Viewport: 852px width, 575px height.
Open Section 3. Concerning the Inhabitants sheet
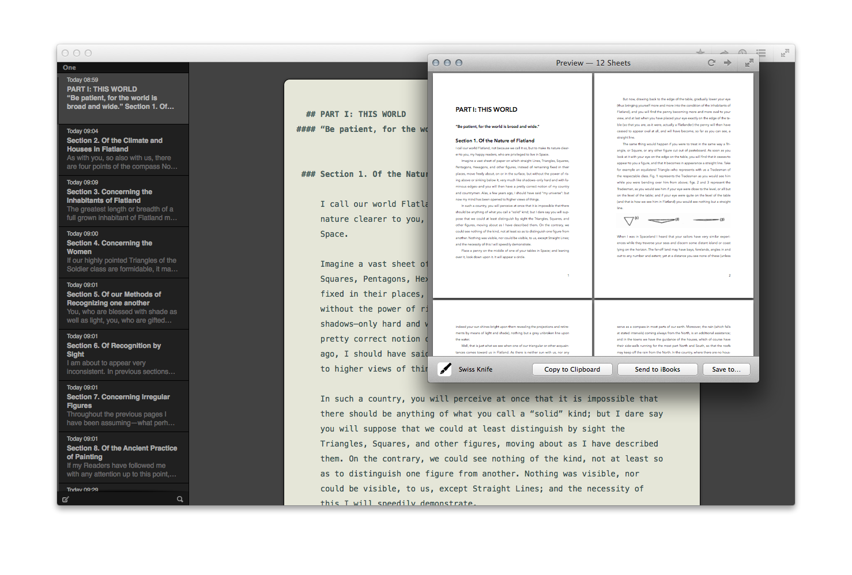[123, 201]
